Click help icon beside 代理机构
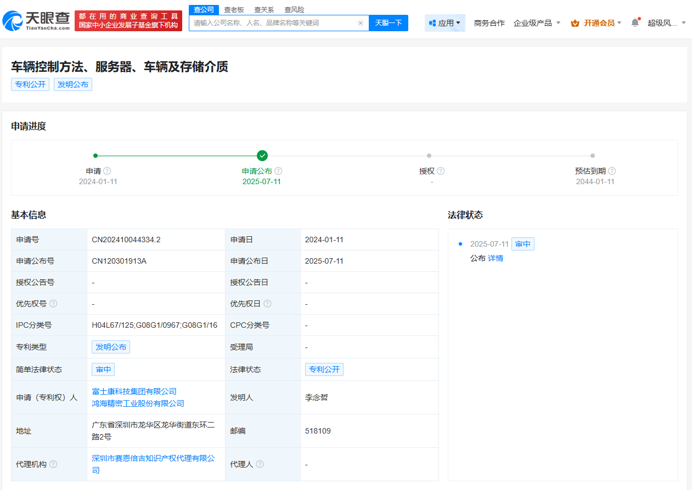 (53, 464)
